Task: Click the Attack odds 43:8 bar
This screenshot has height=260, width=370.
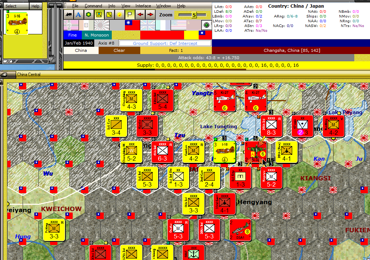Action: [x=209, y=58]
